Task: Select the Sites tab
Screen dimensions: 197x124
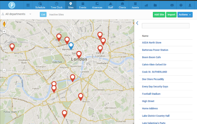Action: pos(71,5)
